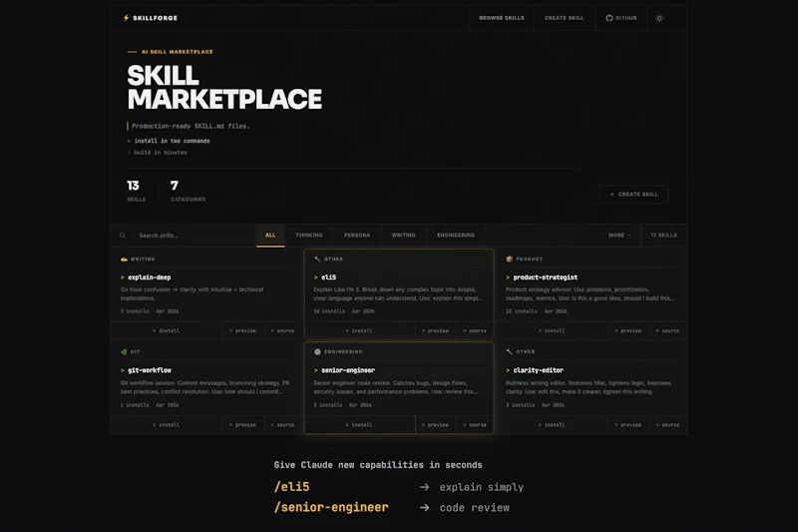Open Browse Skills in the navbar
The image size is (798, 532).
point(502,18)
